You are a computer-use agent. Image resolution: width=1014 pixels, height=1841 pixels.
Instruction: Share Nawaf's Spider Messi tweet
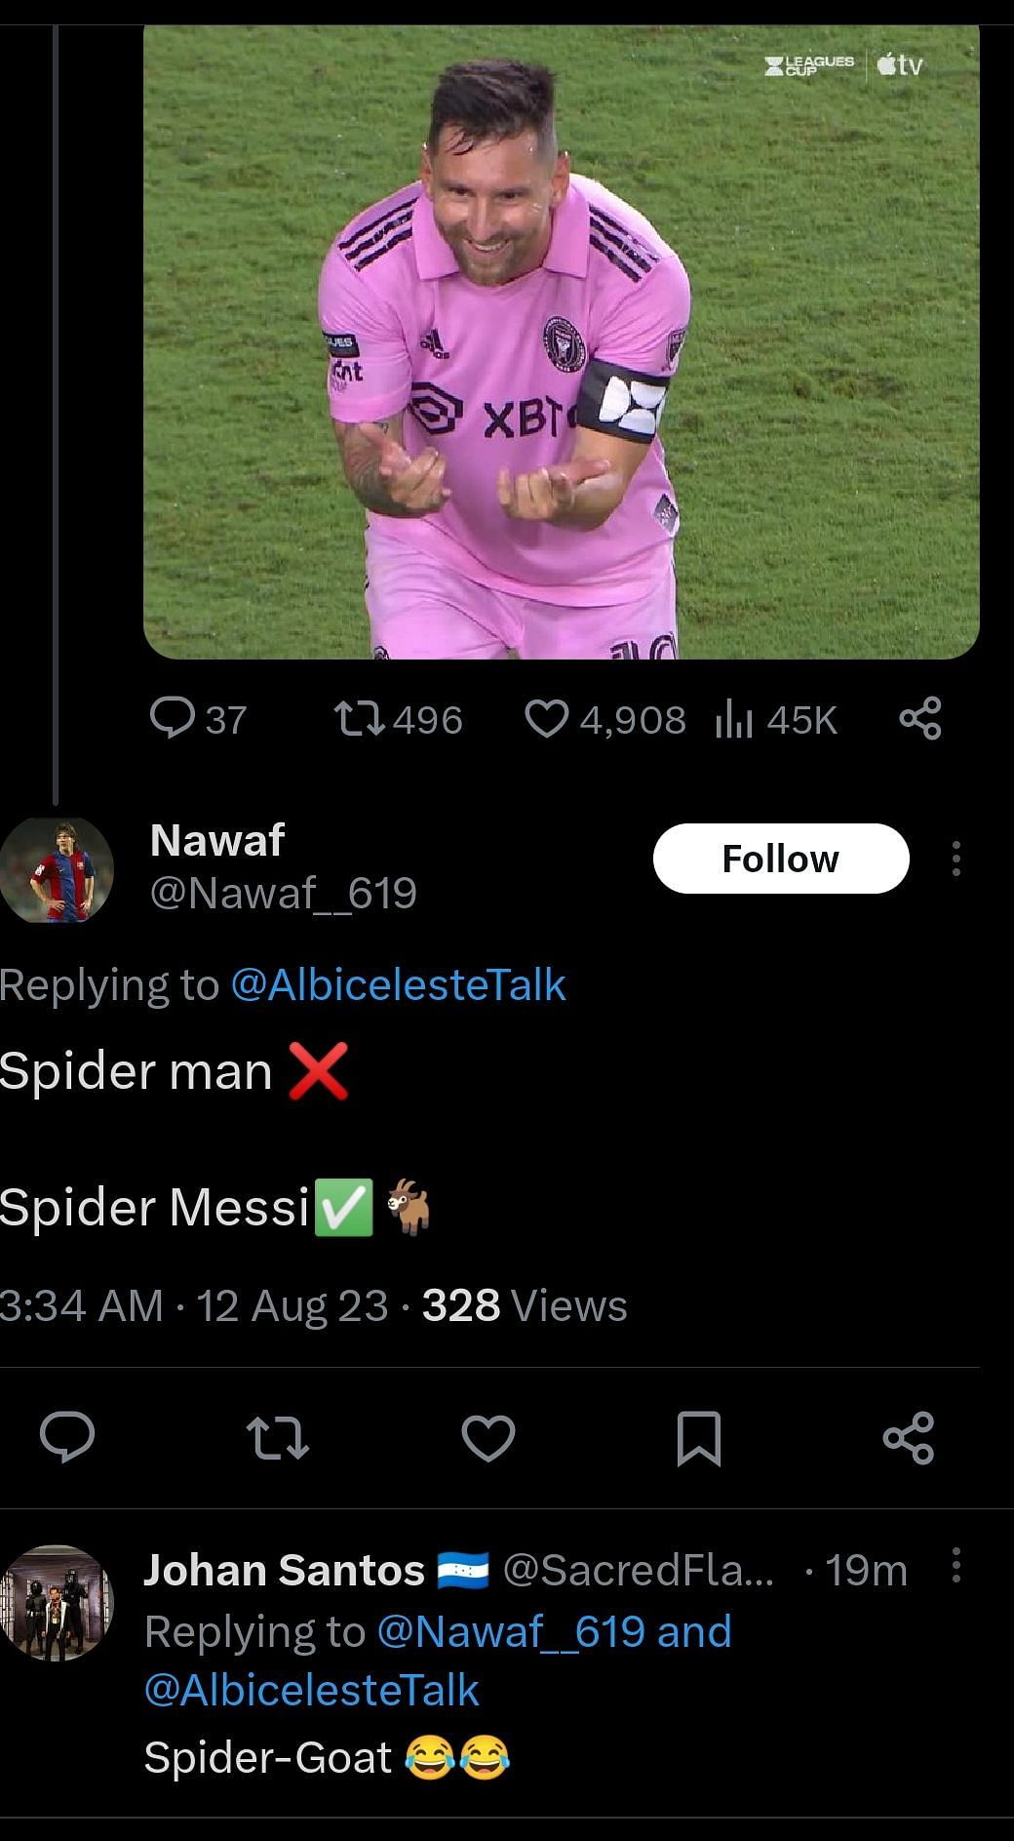(909, 1438)
